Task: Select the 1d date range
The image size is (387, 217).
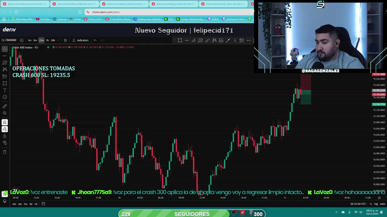Action: (x=36, y=204)
